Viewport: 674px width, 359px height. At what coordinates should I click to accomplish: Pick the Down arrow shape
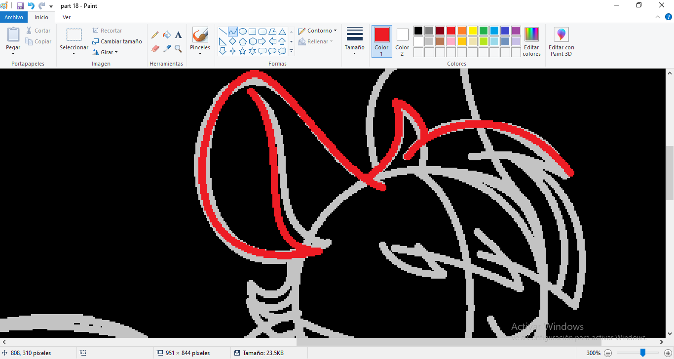point(223,51)
